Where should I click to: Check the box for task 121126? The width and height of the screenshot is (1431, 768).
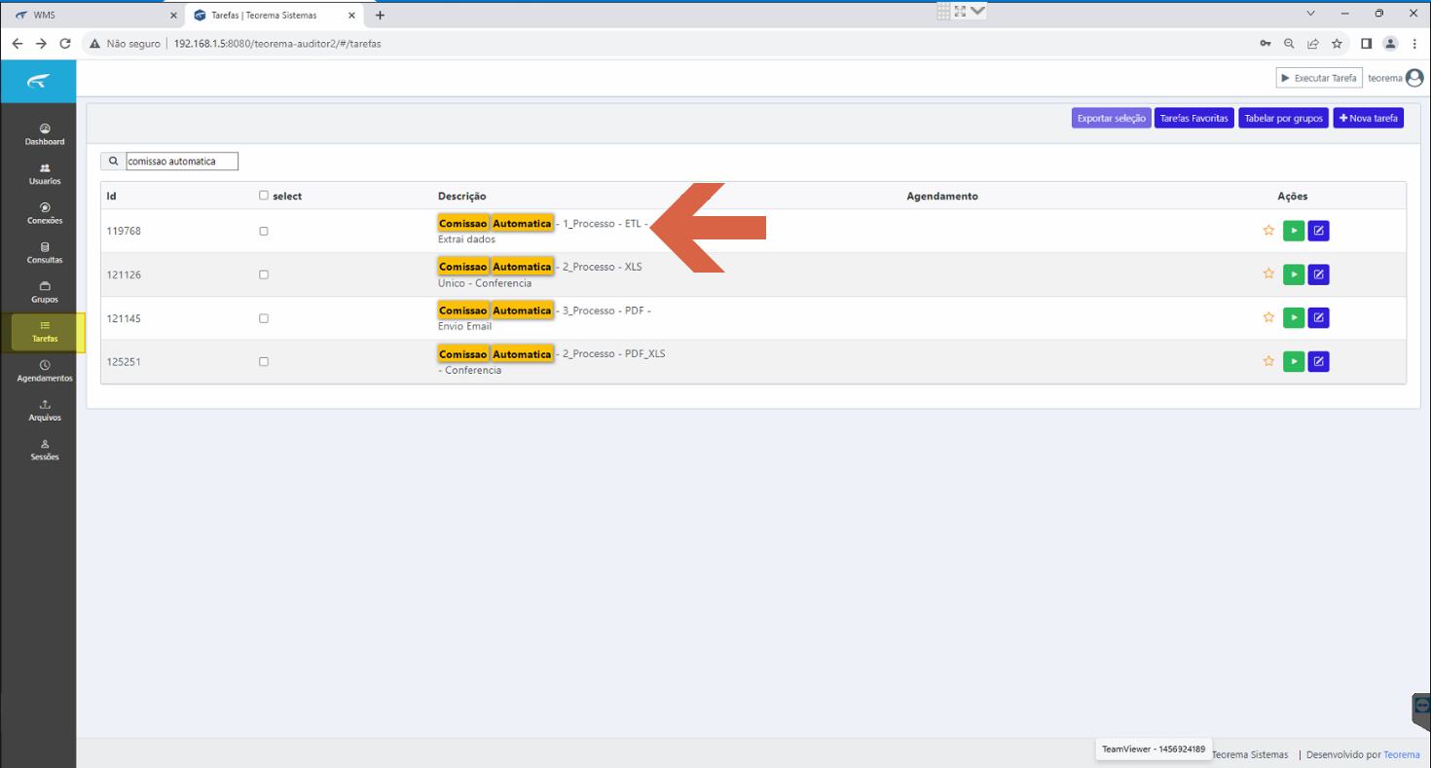[x=264, y=274]
